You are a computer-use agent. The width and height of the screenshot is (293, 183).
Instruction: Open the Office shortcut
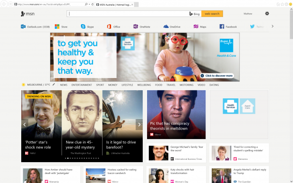point(113,27)
